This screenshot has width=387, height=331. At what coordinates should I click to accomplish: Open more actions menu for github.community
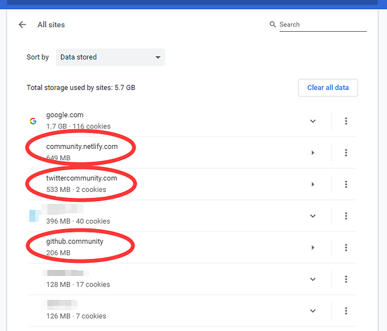coord(346,248)
